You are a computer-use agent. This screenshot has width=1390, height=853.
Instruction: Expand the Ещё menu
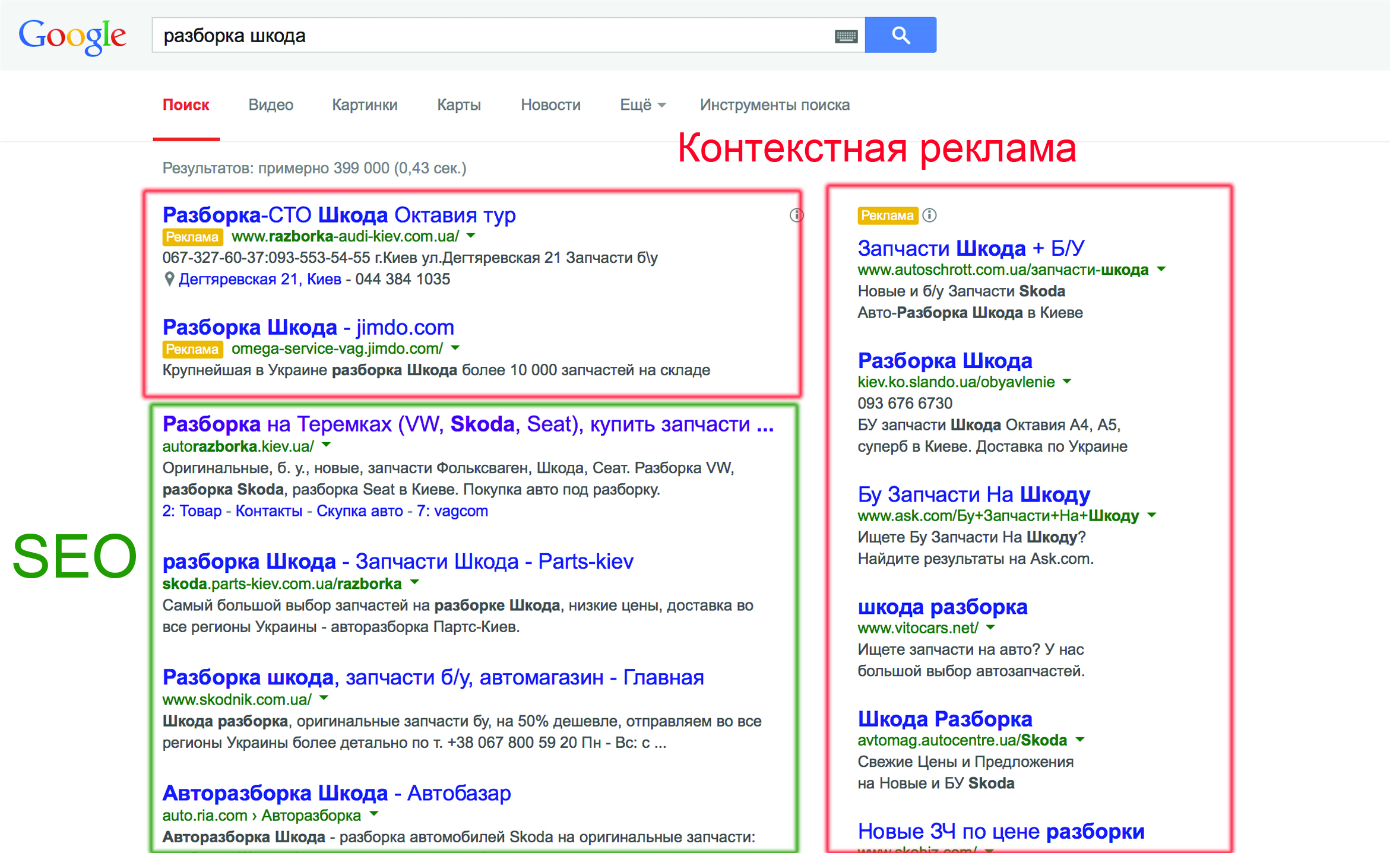(x=642, y=105)
